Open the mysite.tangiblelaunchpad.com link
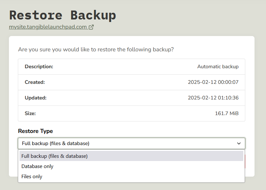The width and height of the screenshot is (266, 190). (x=48, y=27)
